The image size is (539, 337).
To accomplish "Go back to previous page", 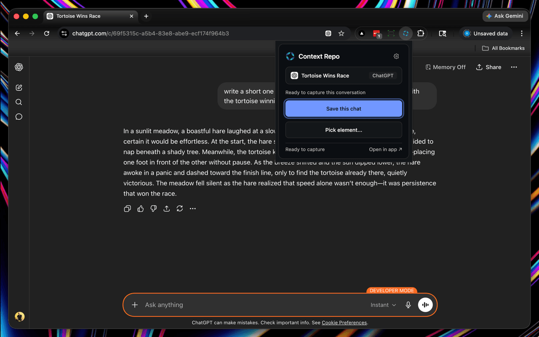I will click(x=17, y=33).
